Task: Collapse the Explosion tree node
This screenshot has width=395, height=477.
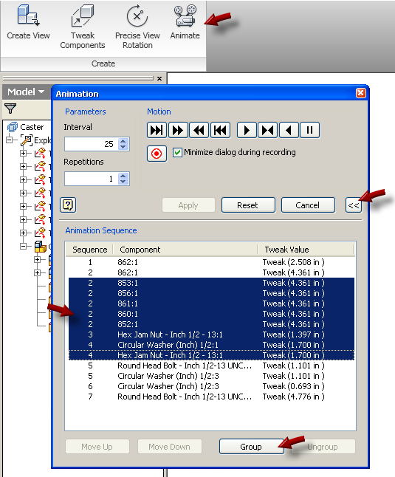Action: (x=10, y=140)
